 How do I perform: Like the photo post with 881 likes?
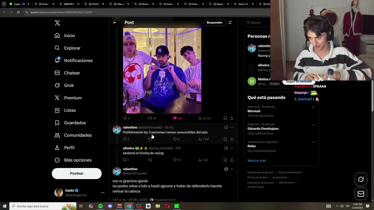coord(175,118)
